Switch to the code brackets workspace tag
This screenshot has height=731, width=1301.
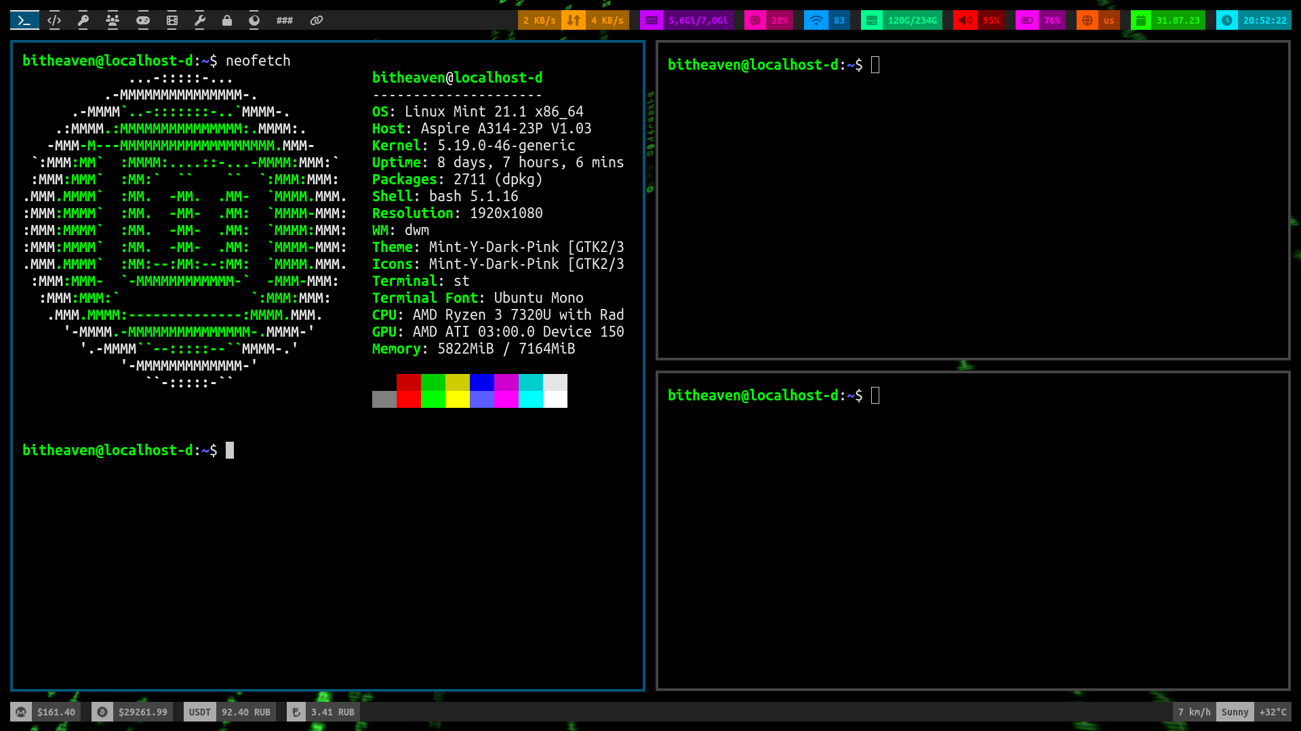click(54, 20)
